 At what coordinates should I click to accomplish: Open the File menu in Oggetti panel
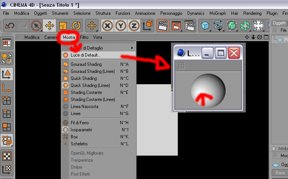click(284, 30)
